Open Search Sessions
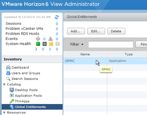The height and width of the screenshot is (115, 147). tap(25, 79)
